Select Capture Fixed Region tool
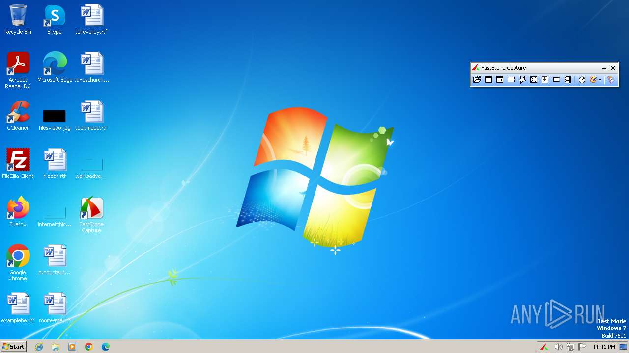The image size is (629, 353). (x=556, y=80)
